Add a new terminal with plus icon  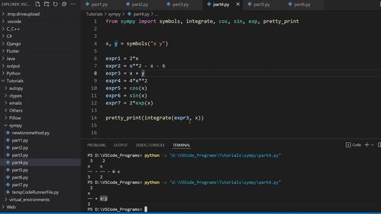click(367, 145)
